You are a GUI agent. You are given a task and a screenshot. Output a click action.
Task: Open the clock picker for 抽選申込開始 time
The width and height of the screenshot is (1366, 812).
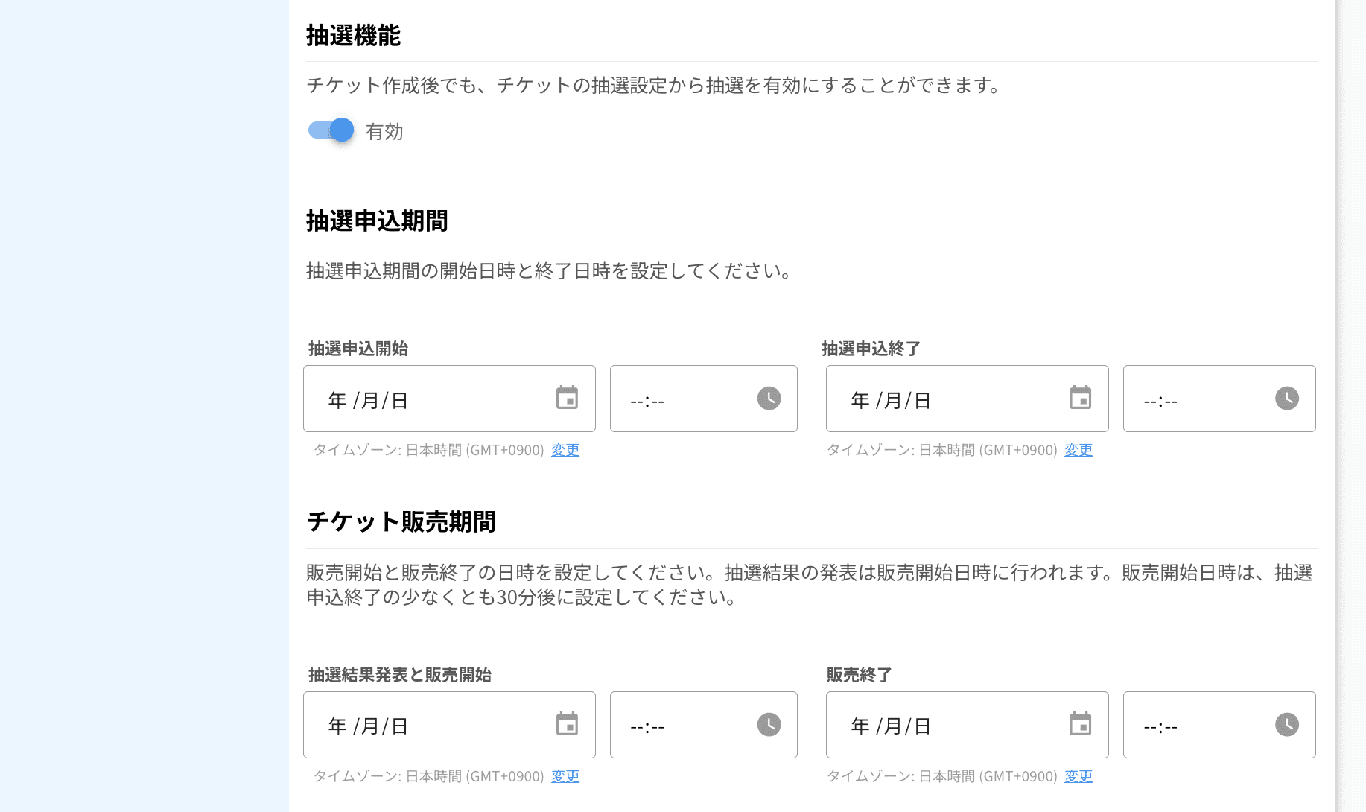[769, 399]
